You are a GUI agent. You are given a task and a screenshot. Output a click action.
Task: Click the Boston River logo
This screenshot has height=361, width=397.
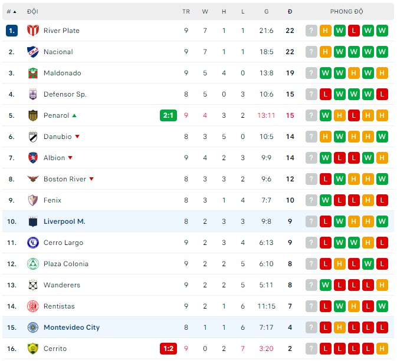tap(33, 179)
